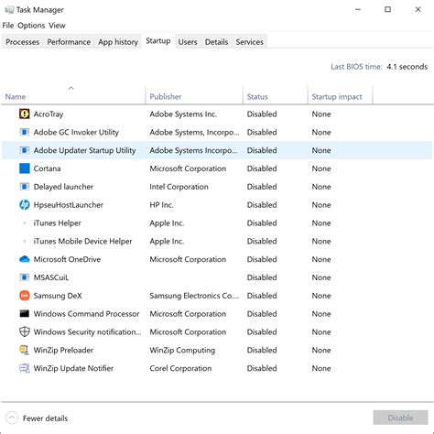Click the Delayed launcher icon
434x434 pixels.
coord(25,187)
